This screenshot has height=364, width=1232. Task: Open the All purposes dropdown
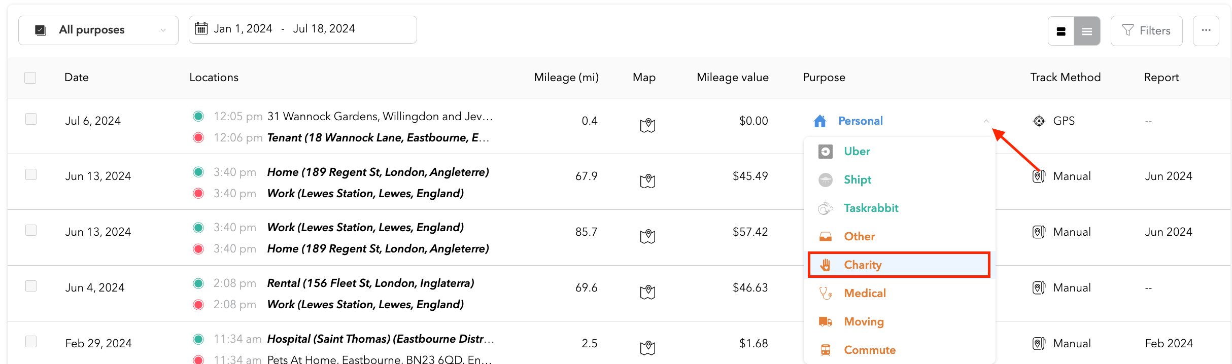click(98, 30)
